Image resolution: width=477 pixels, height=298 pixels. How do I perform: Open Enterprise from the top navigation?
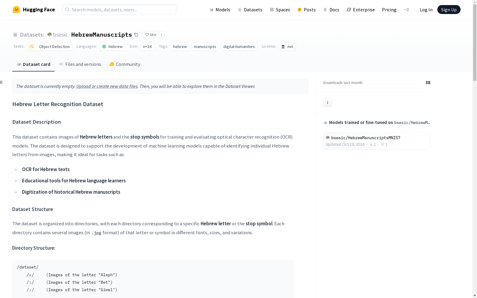pos(360,10)
